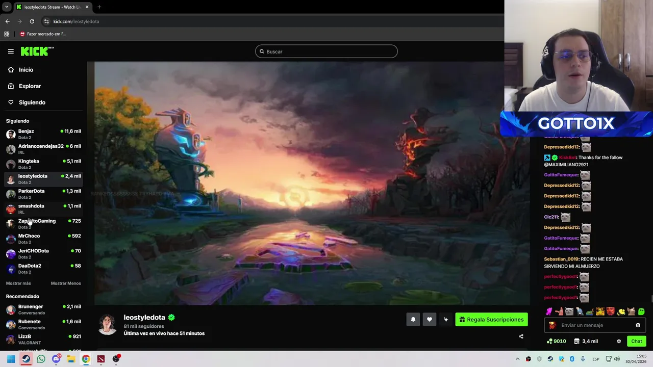This screenshot has height=367, width=653.
Task: Show hidden tray icons chevron
Action: [517, 359]
